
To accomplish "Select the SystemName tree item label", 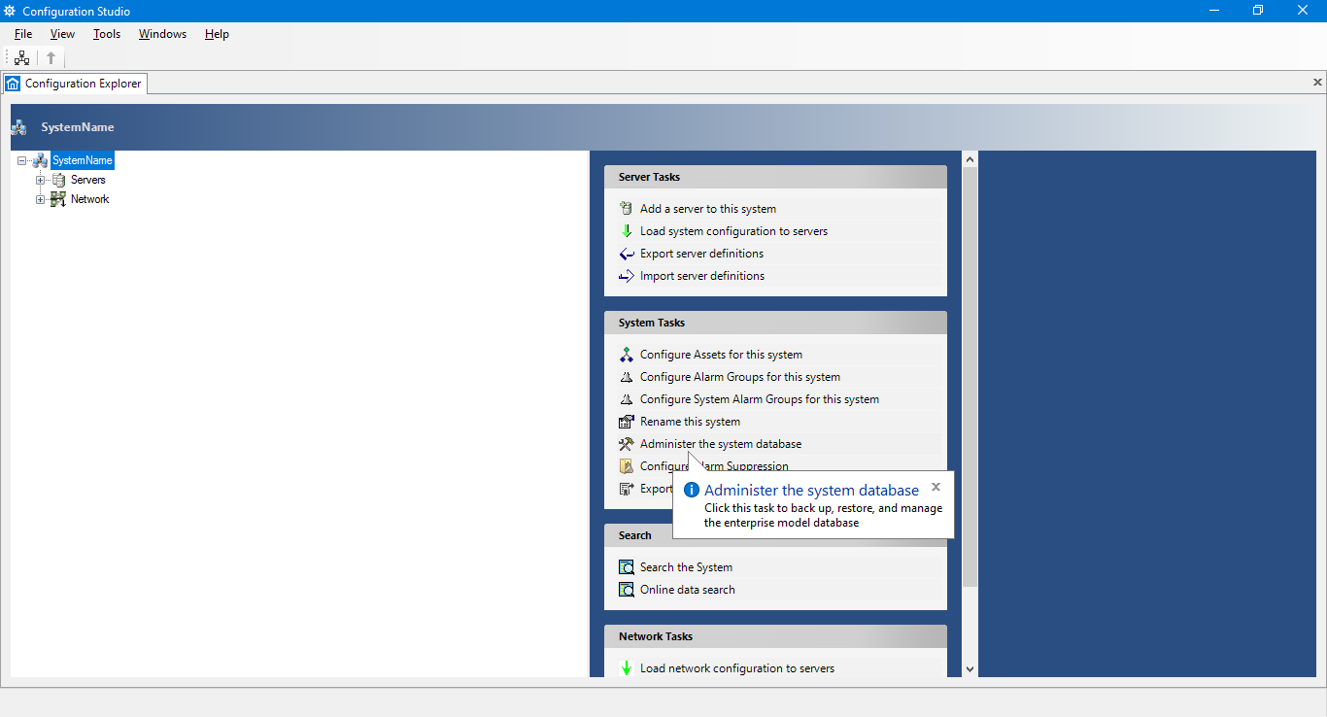I will coord(83,160).
